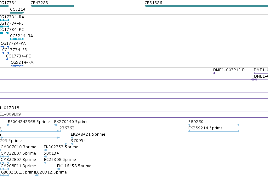Click the CG17734-PA protein label
This screenshot has height=177, width=268.
[x=13, y=44]
